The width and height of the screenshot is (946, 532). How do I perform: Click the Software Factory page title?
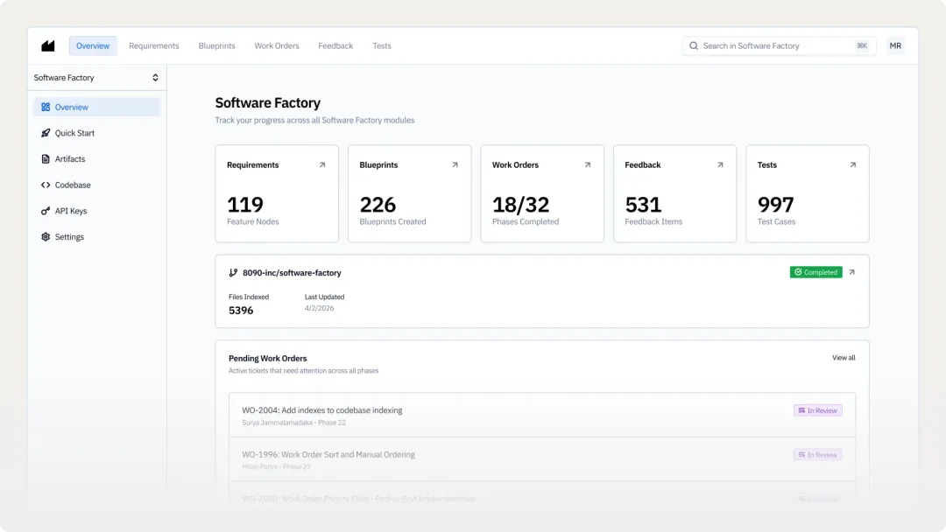coord(268,103)
